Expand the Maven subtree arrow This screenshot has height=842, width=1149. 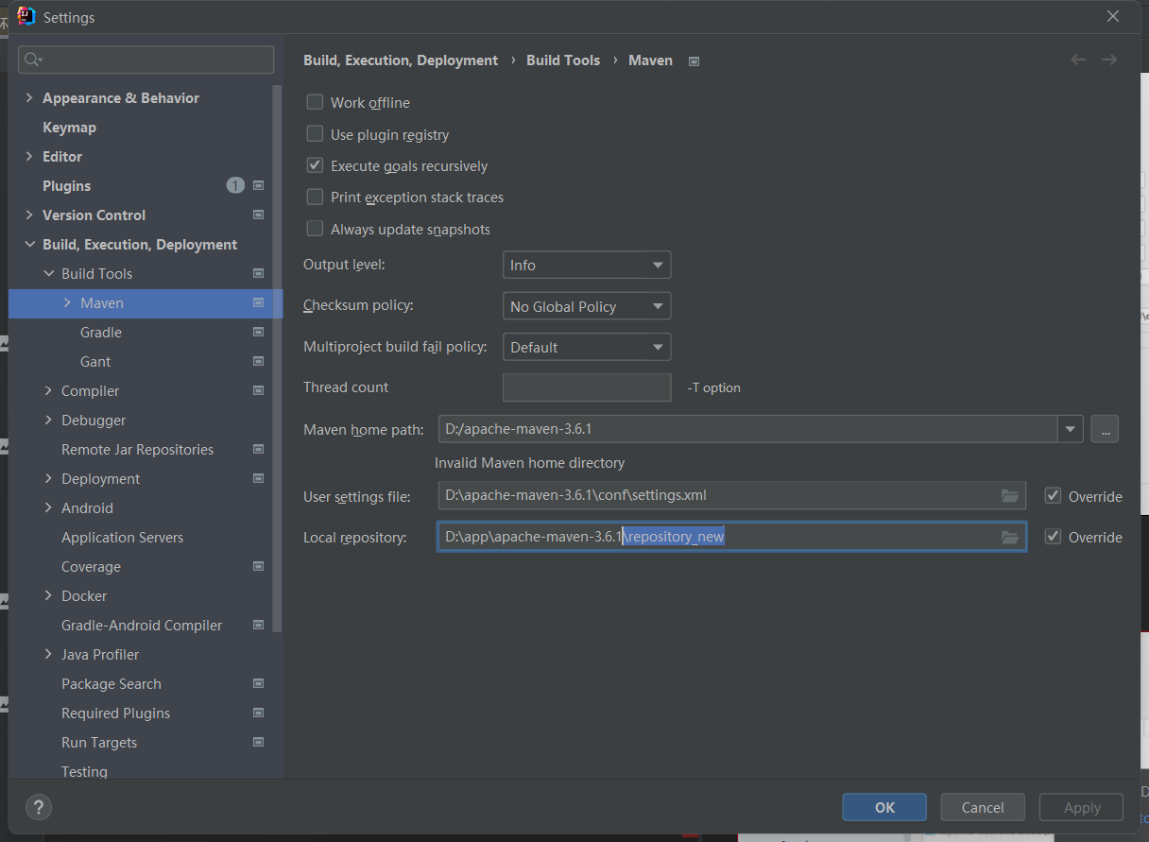coord(67,302)
